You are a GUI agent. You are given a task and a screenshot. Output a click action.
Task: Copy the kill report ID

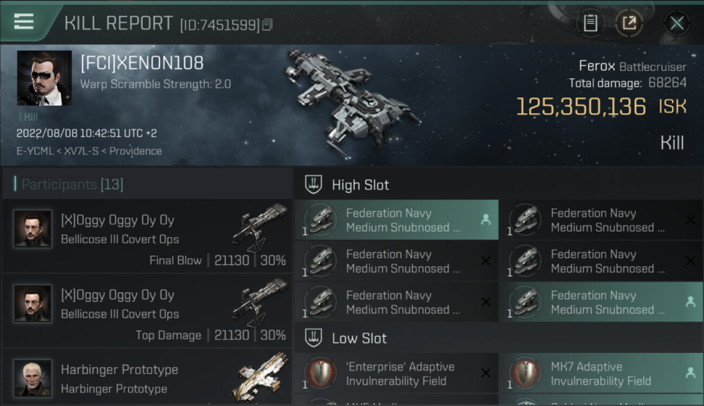click(268, 25)
